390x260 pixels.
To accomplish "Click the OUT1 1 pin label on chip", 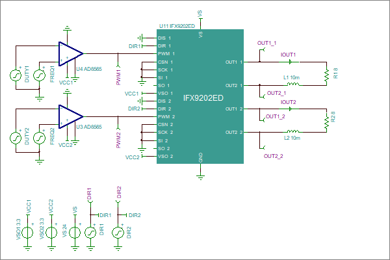I will [x=234, y=62].
